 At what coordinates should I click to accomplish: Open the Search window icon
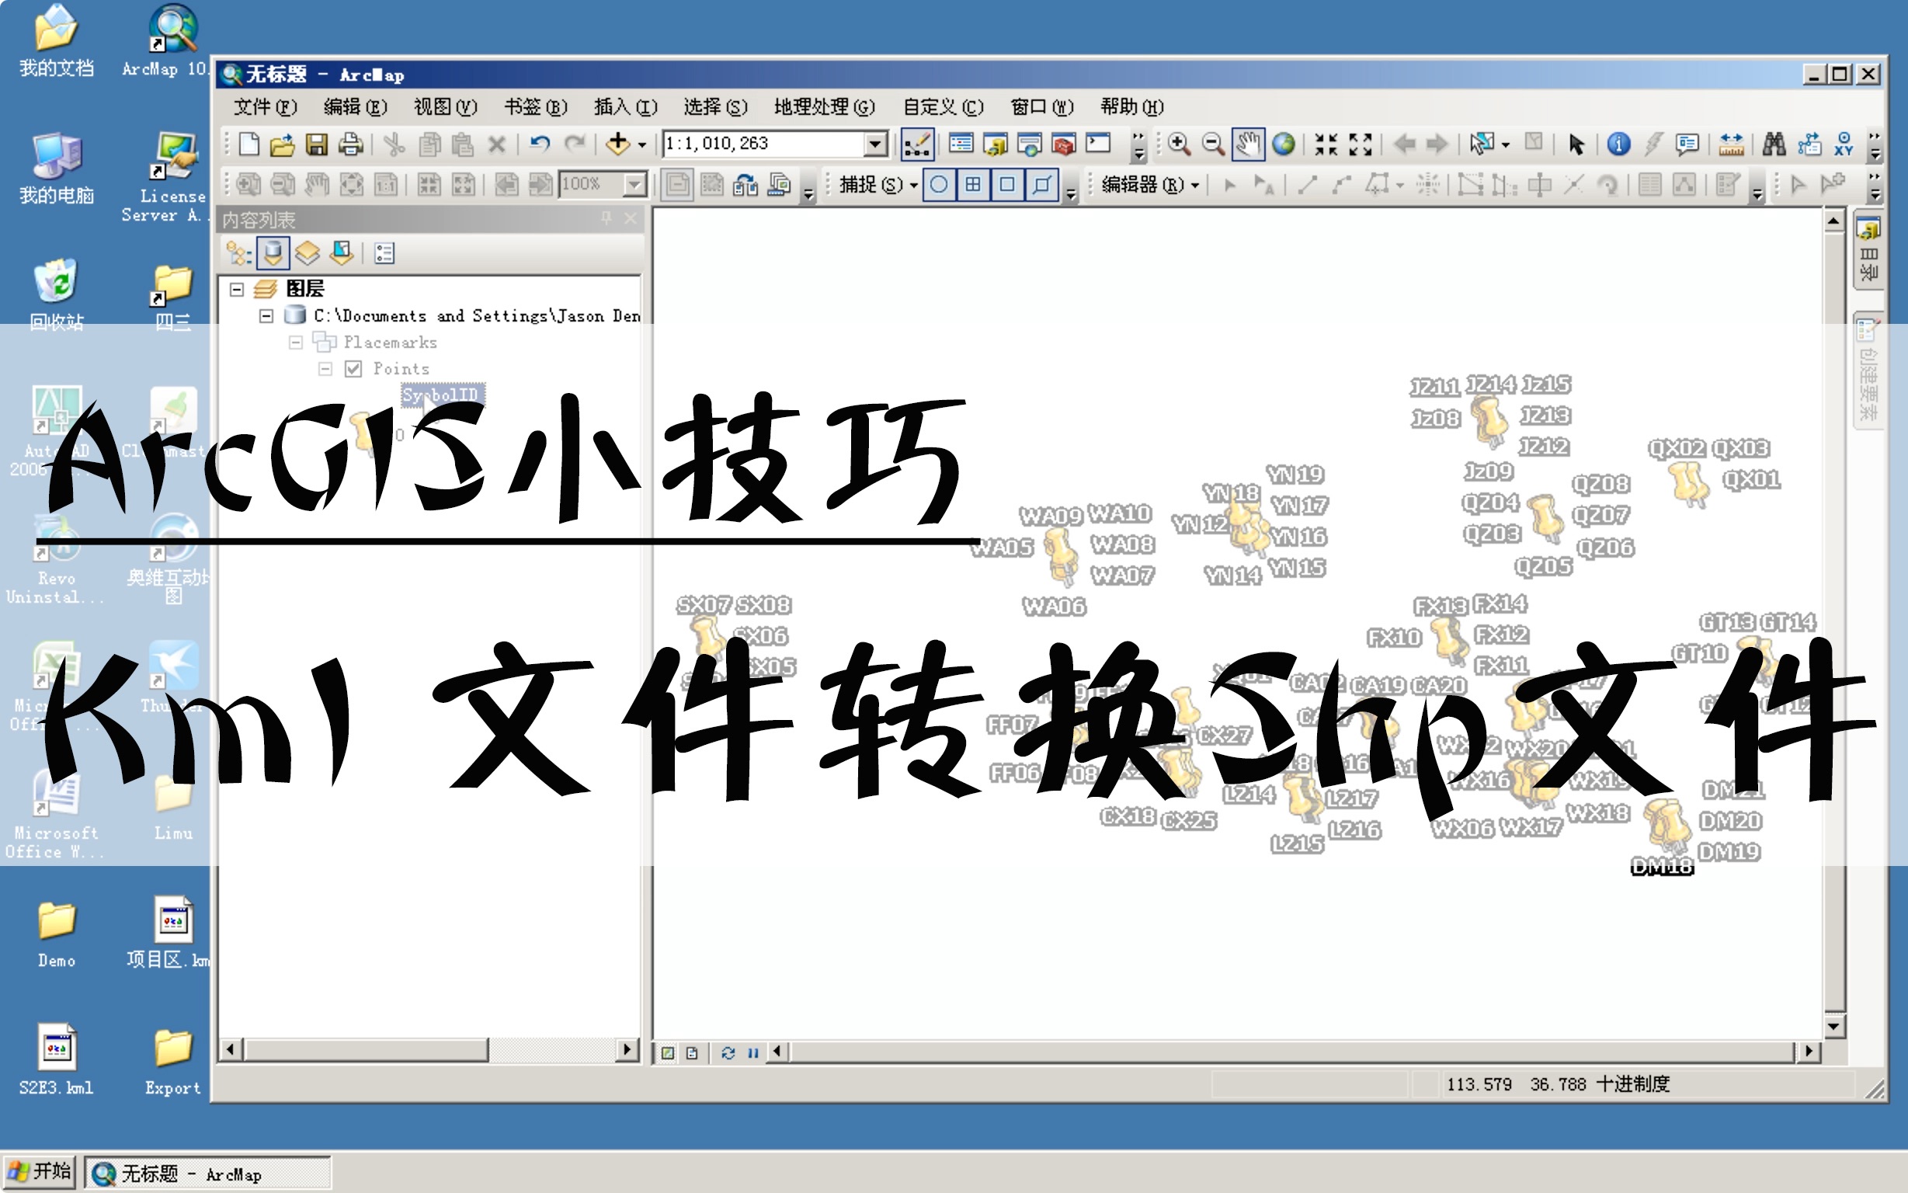pos(1030,144)
